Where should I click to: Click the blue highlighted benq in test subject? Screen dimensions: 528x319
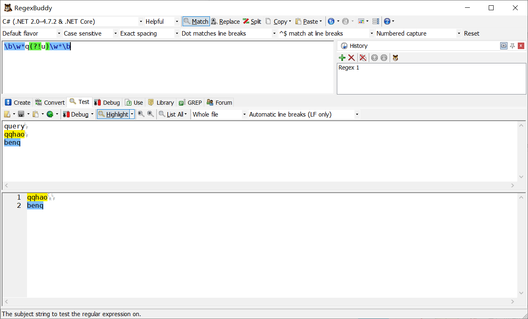coord(12,142)
